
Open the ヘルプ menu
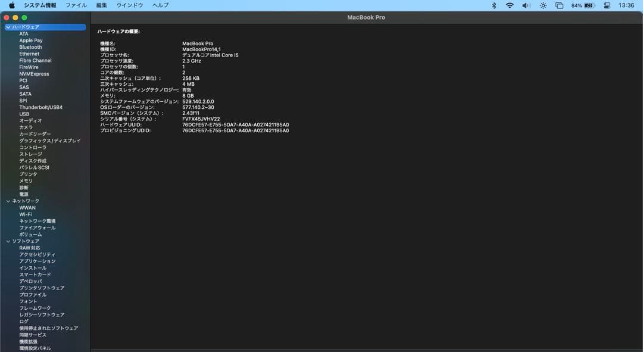tap(160, 5)
